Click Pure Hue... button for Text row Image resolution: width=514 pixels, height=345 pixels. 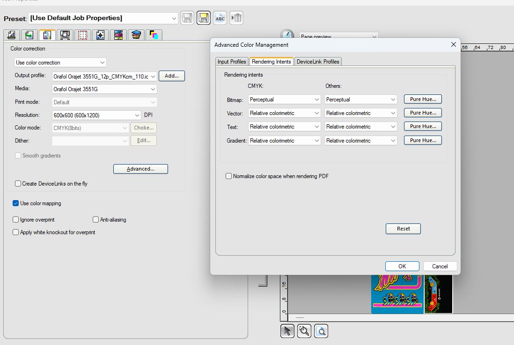(x=423, y=126)
